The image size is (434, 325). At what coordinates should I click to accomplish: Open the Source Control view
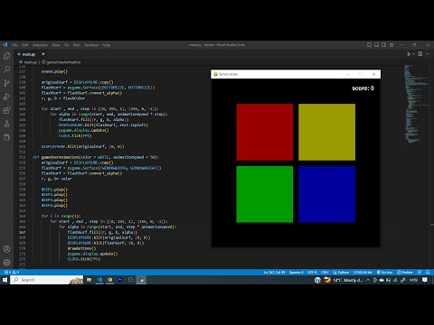pyautogui.click(x=6, y=83)
